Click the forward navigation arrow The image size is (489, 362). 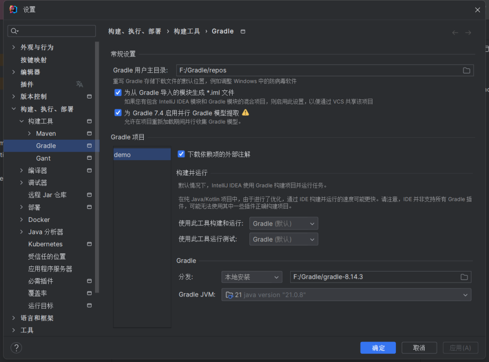coord(468,33)
